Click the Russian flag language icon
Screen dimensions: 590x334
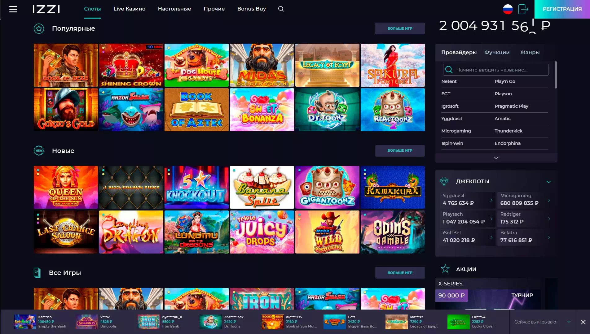(508, 9)
